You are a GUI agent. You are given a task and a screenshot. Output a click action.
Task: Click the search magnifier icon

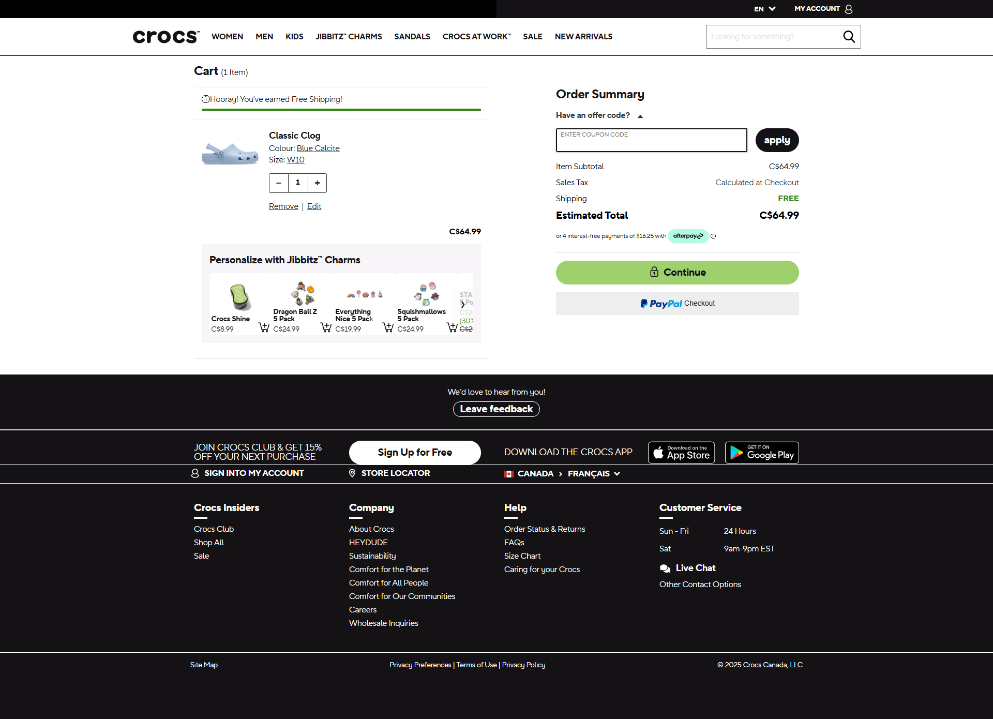[x=849, y=37]
